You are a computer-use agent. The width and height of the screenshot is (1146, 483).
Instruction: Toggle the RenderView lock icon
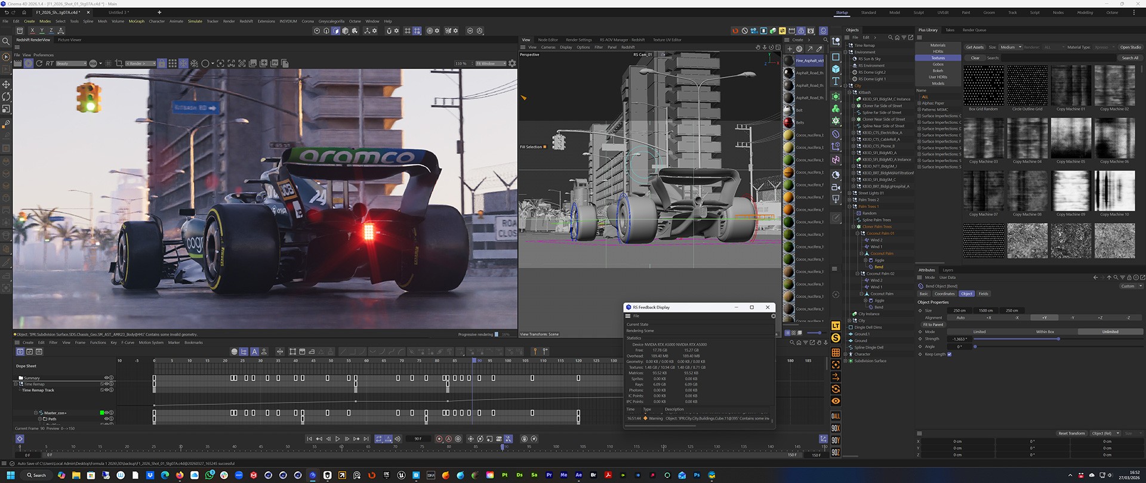point(161,63)
